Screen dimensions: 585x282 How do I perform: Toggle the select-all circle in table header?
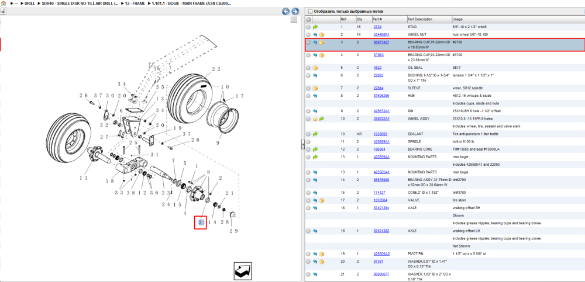pyautogui.click(x=308, y=19)
